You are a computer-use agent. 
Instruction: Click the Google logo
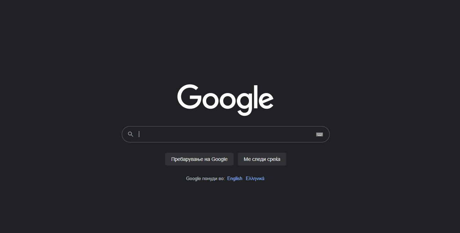click(225, 100)
